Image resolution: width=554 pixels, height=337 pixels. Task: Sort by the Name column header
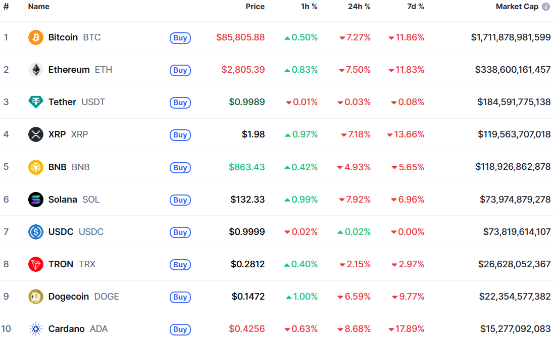[x=39, y=7]
